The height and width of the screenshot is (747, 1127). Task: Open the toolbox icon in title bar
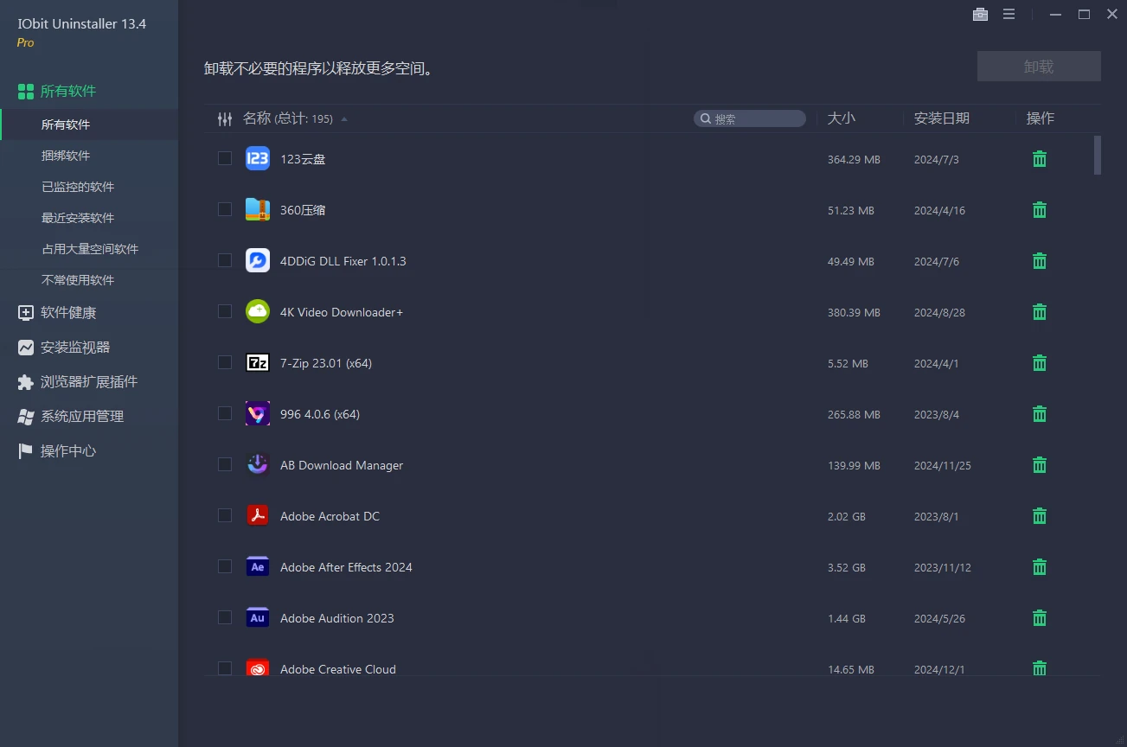[x=980, y=14]
